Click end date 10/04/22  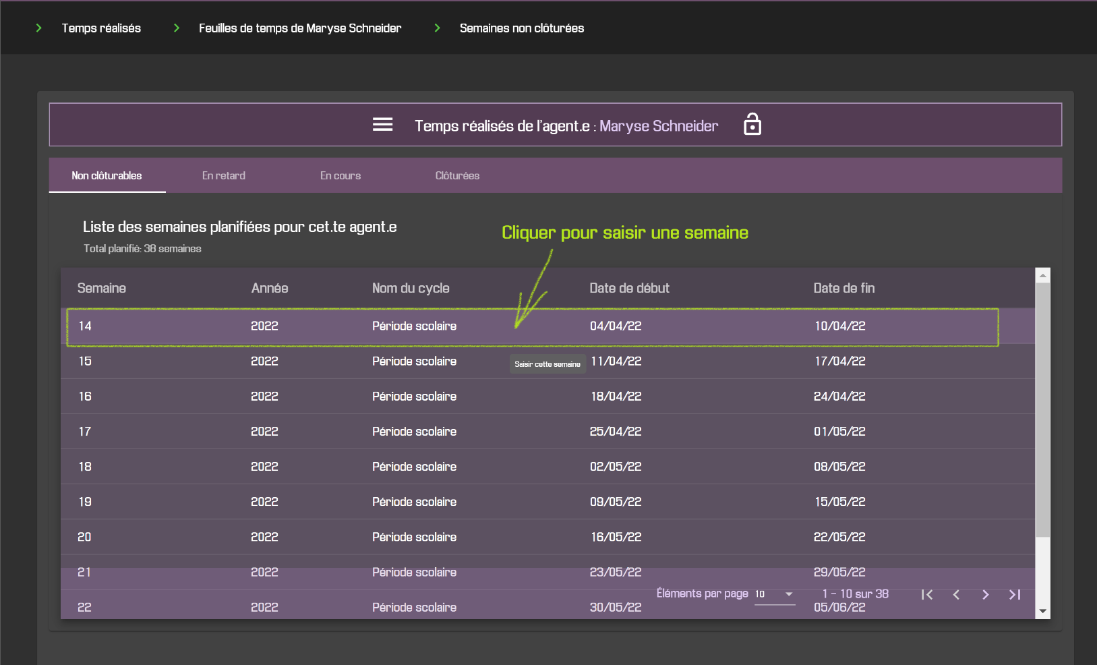[840, 326]
